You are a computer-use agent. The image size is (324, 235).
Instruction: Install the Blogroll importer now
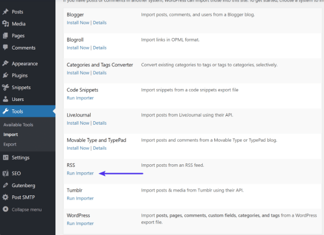(78, 48)
